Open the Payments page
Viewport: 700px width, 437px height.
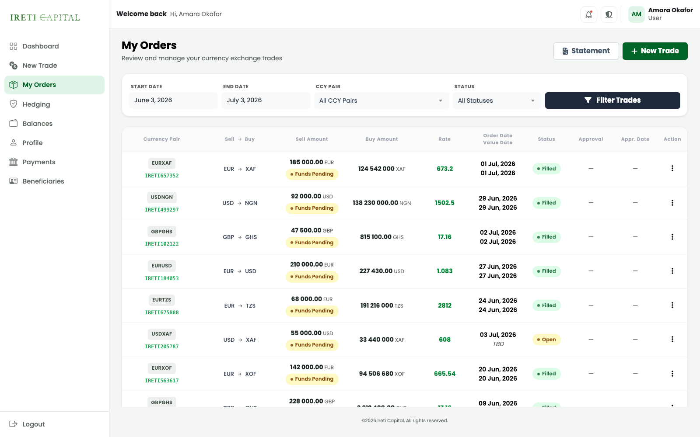coord(54,162)
